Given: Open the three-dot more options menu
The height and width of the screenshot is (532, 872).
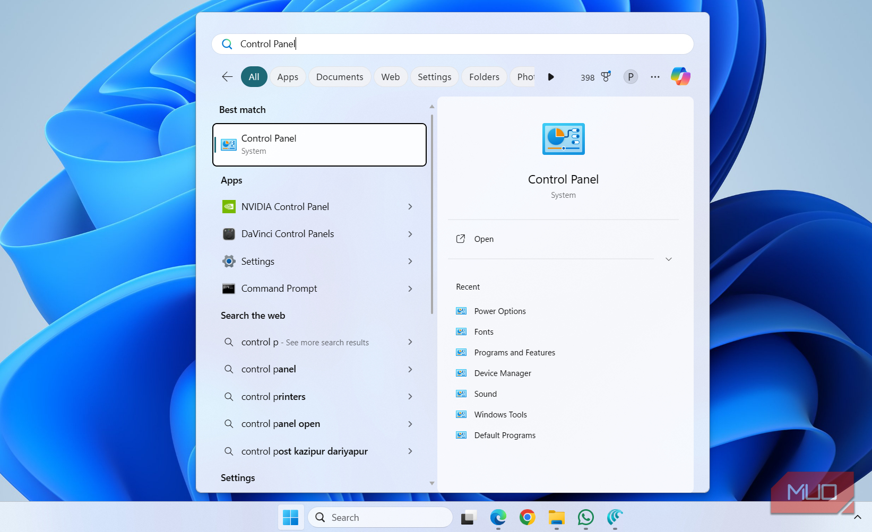Looking at the screenshot, I should (x=655, y=77).
